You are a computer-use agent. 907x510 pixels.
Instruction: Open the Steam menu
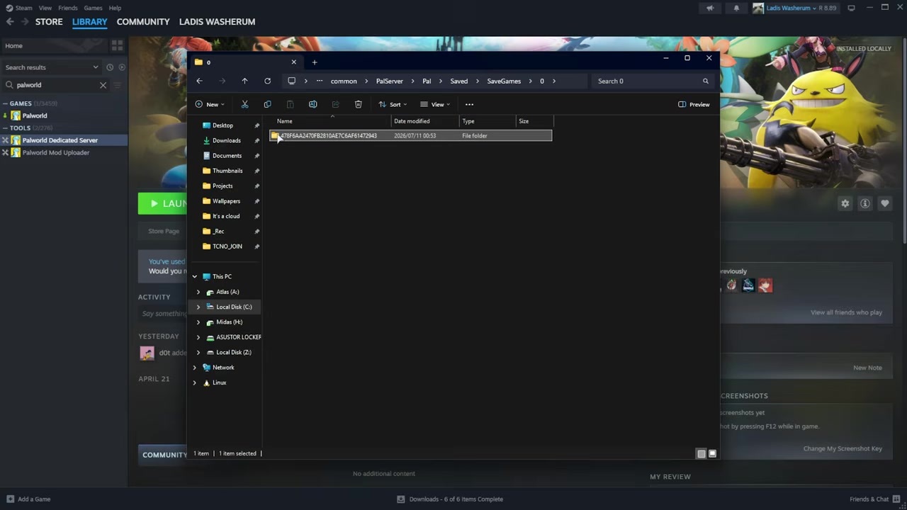23,8
